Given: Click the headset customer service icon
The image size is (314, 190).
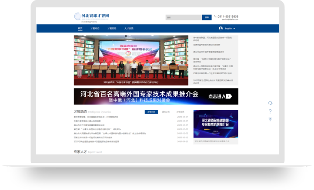Looking at the screenshot, I should 270,103.
